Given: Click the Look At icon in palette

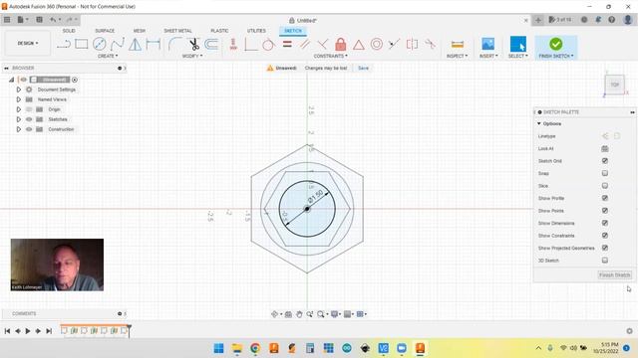Looking at the screenshot, I should 605,148.
